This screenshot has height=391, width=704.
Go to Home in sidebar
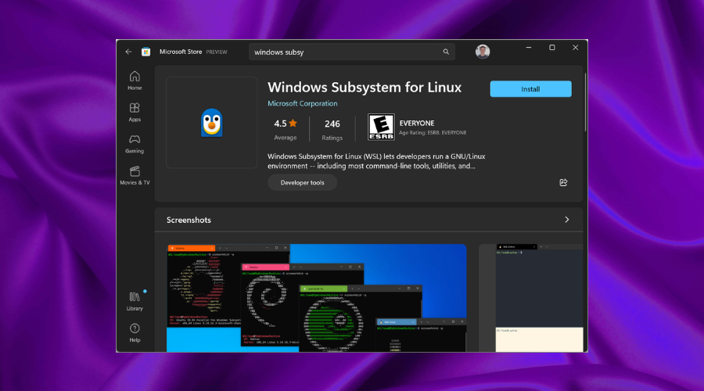[x=135, y=81]
